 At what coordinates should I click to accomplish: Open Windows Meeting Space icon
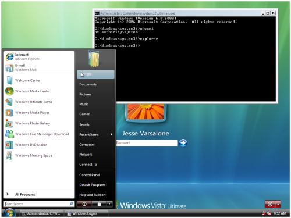[x=9, y=156]
